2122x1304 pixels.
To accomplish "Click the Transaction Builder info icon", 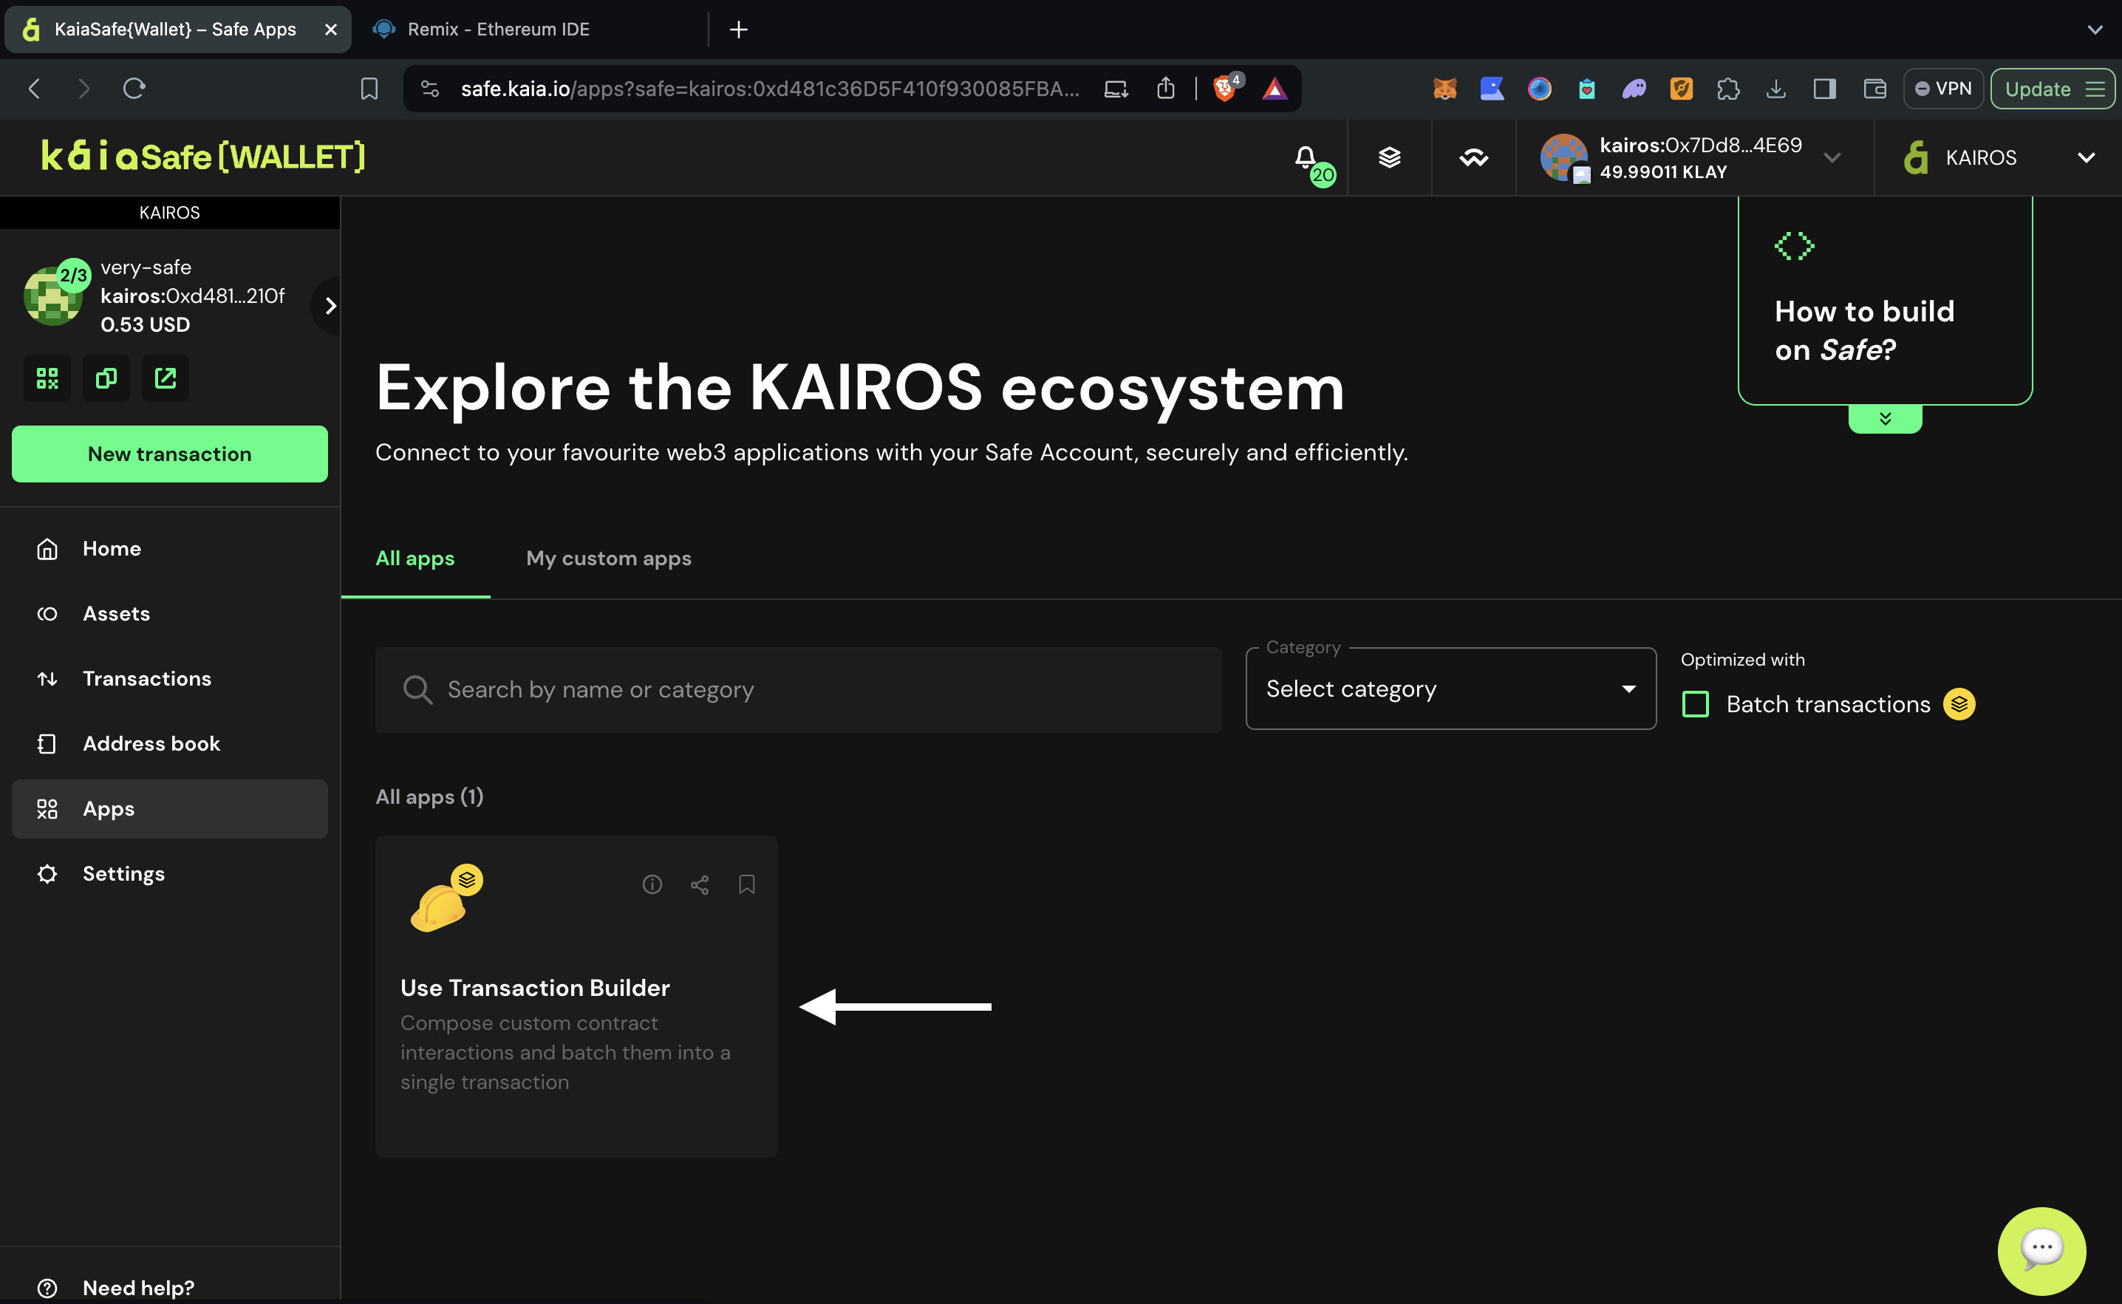I will click(652, 884).
